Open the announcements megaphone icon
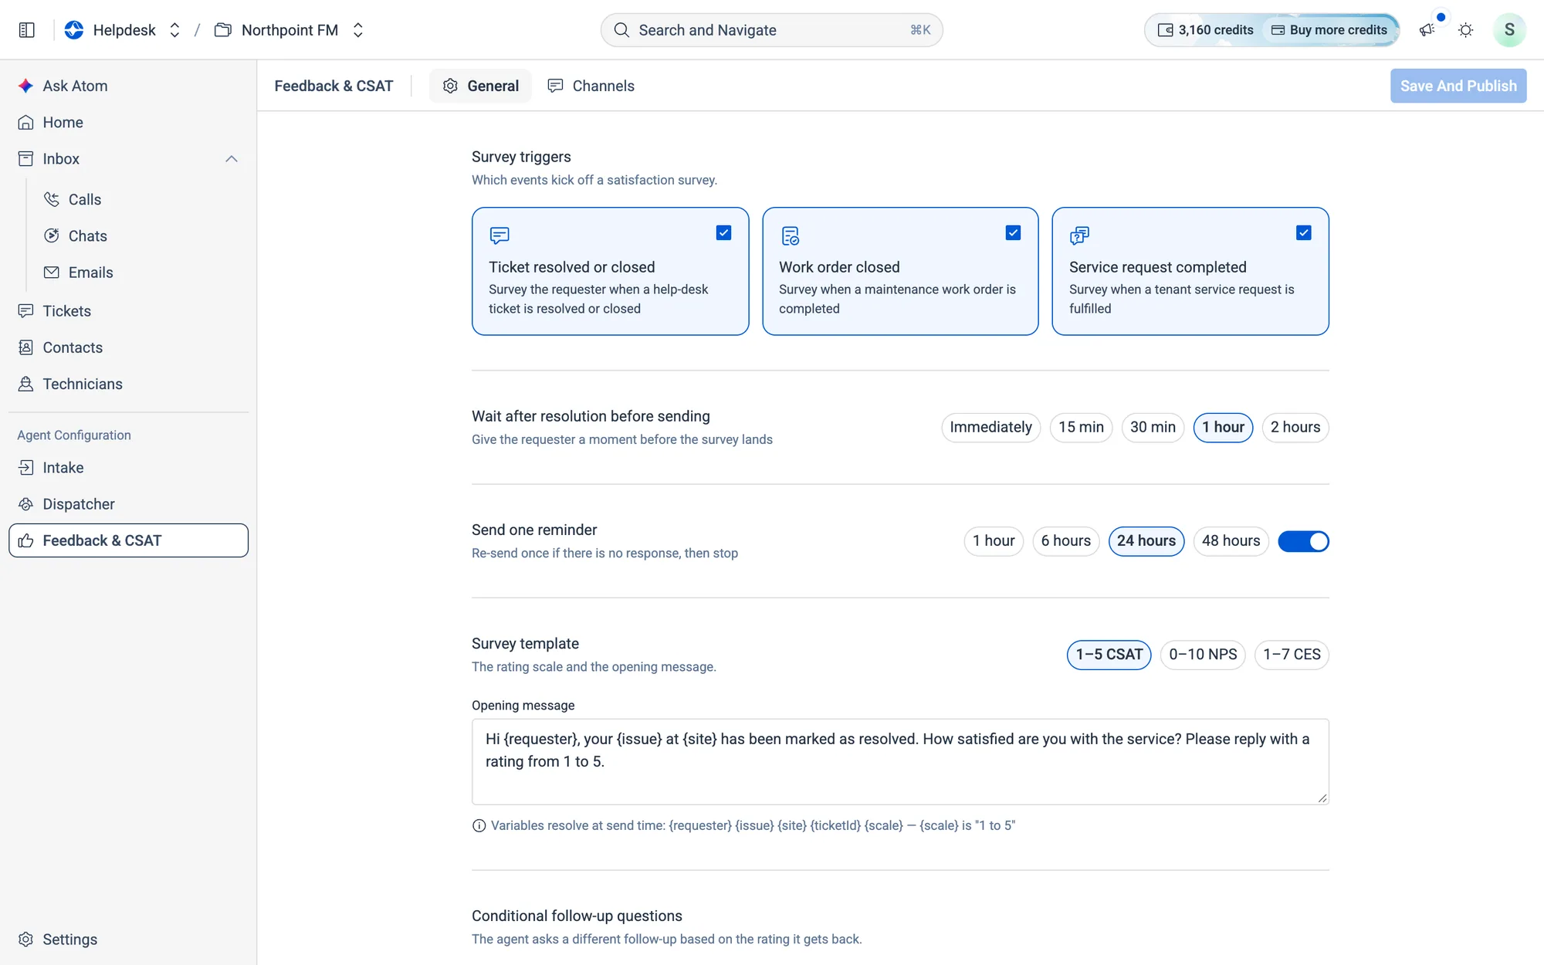This screenshot has height=965, width=1544. [1427, 30]
